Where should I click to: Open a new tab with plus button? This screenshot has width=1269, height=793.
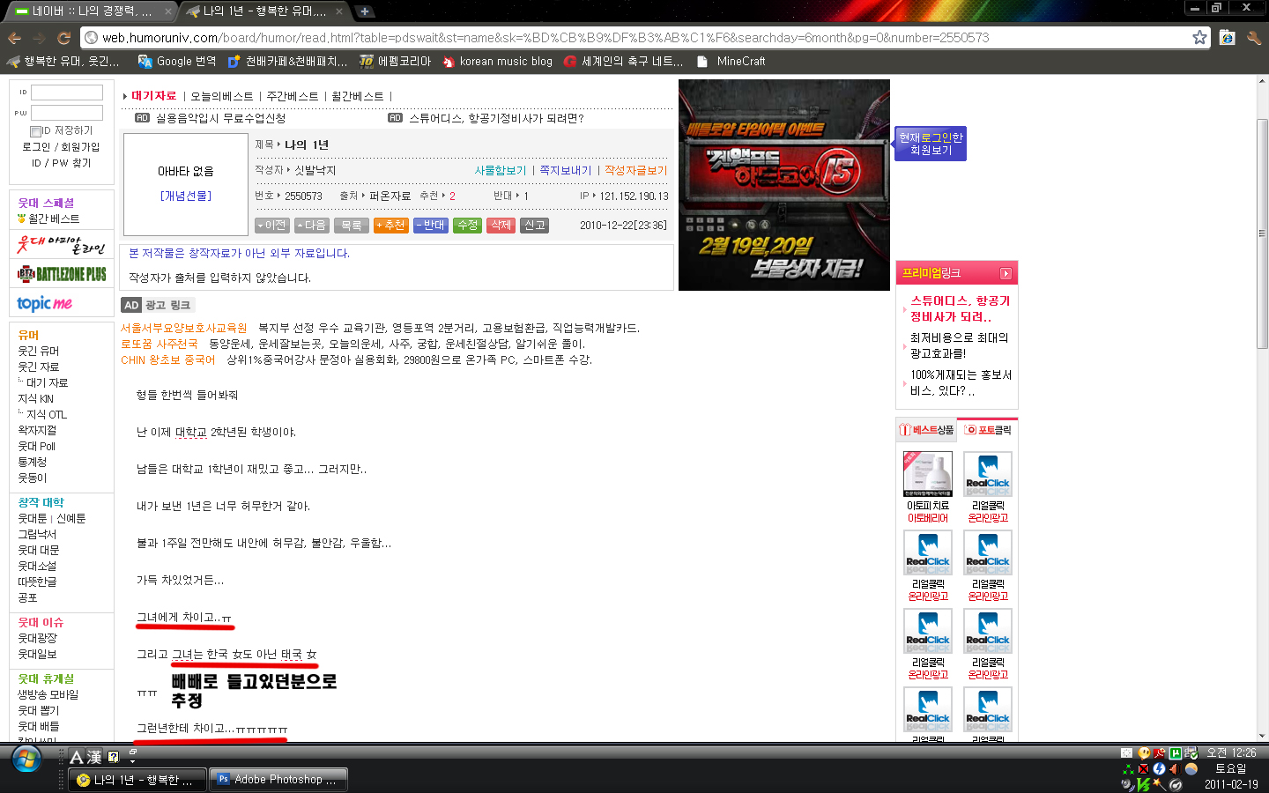[364, 11]
